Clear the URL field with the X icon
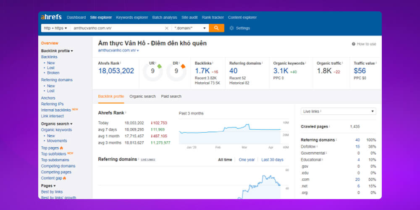The image size is (420, 210). pos(166,28)
